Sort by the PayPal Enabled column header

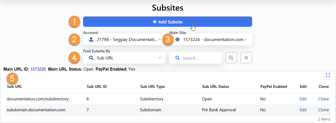click(x=274, y=86)
